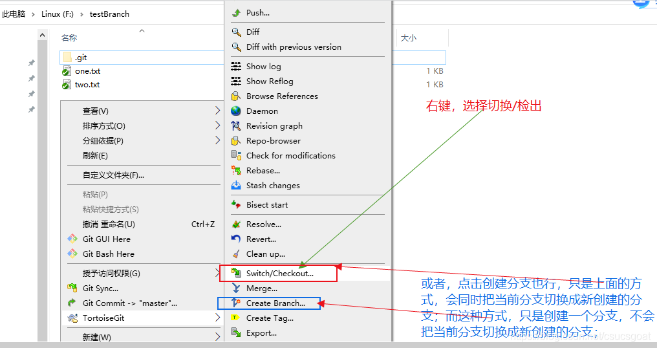Click the Git Commit icon

tap(72, 303)
